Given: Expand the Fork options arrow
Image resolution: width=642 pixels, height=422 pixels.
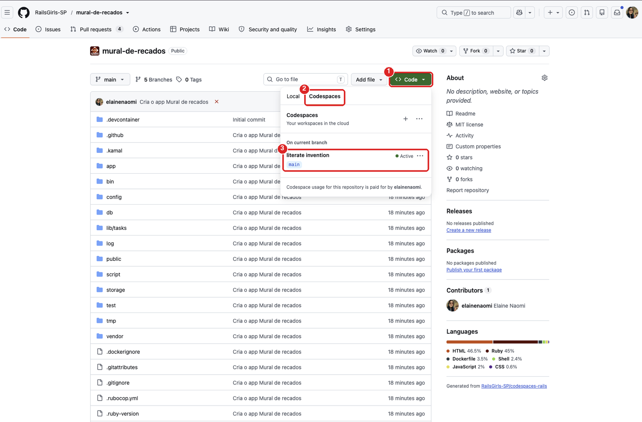Looking at the screenshot, I should coord(498,51).
